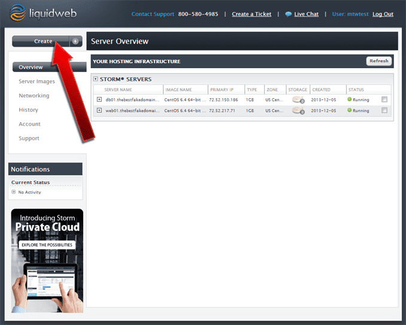The image size is (406, 325).
Task: Open the Storm Private Cloud banner
Action: [x=47, y=261]
